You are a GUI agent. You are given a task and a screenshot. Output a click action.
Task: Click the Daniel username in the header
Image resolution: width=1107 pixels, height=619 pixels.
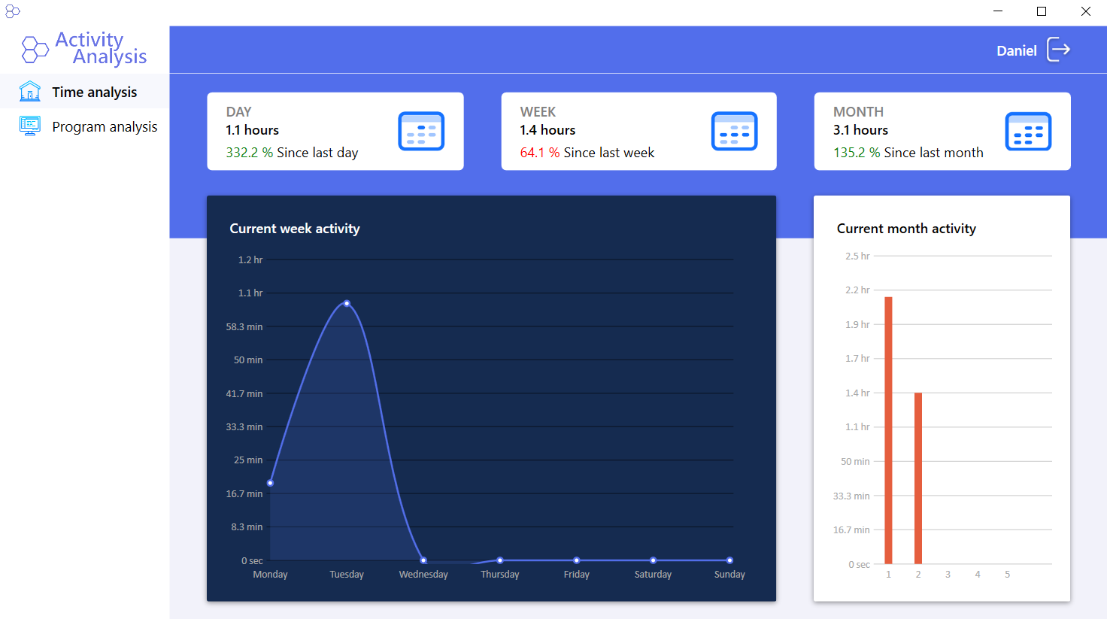pyautogui.click(x=1017, y=50)
